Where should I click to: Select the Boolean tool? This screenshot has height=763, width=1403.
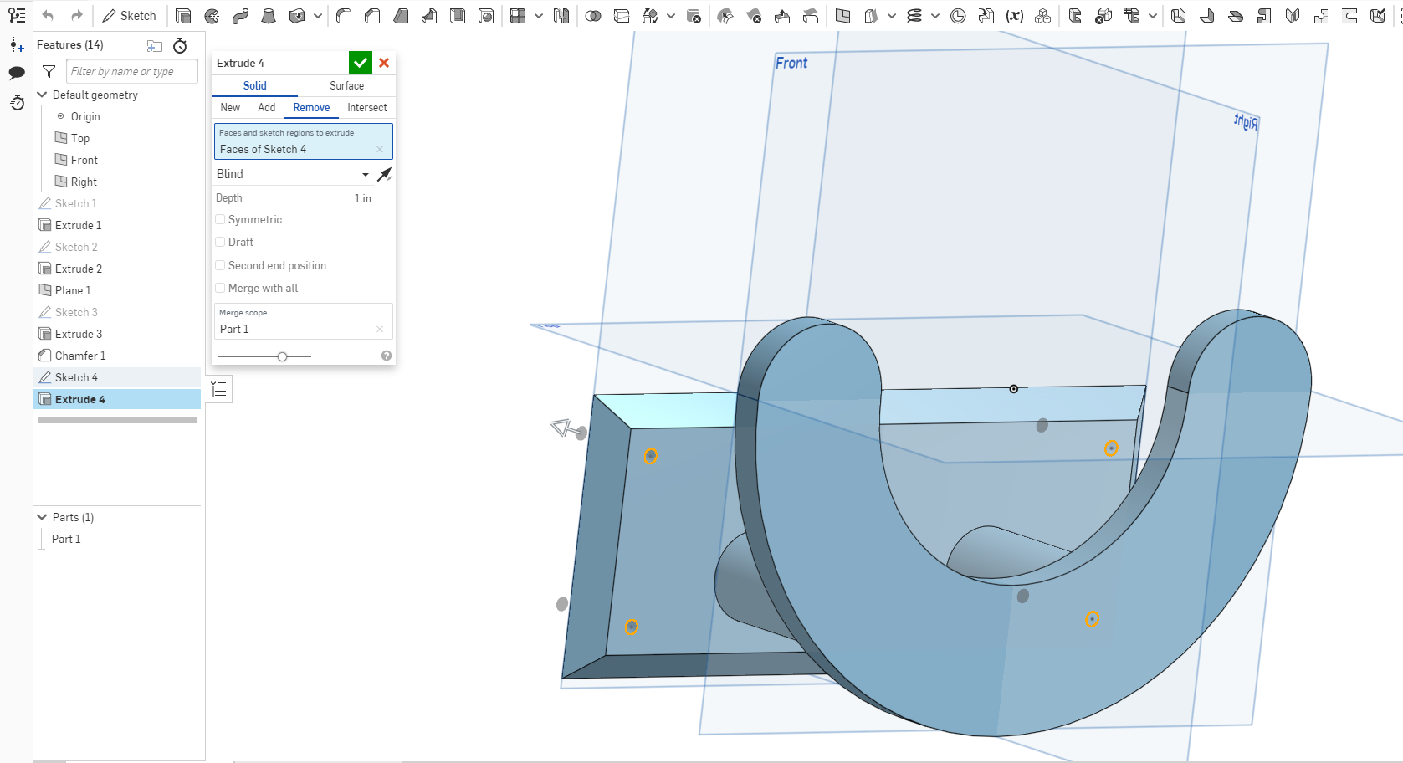coord(593,16)
